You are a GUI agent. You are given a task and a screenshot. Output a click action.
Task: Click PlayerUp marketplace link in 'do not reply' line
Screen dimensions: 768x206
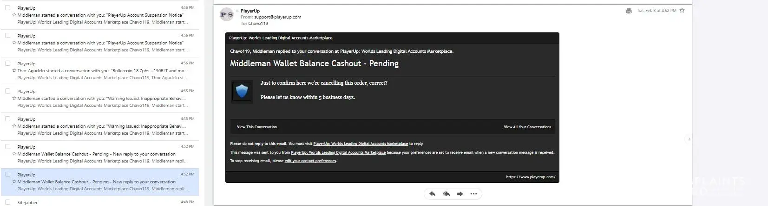point(361,144)
